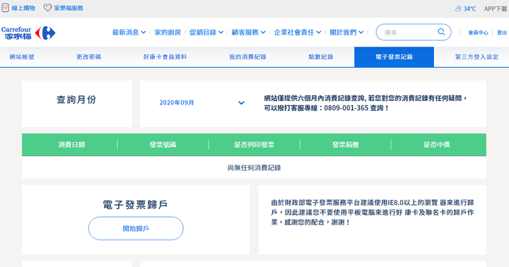509x267 pixels.
Task: Open the 第三方登入設定 tab
Action: pyautogui.click(x=476, y=57)
